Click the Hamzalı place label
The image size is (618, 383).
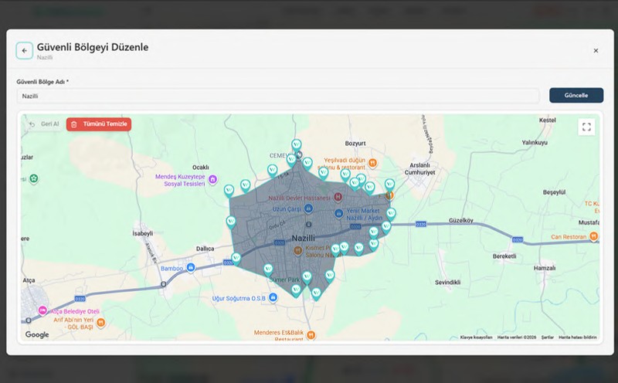pos(545,268)
